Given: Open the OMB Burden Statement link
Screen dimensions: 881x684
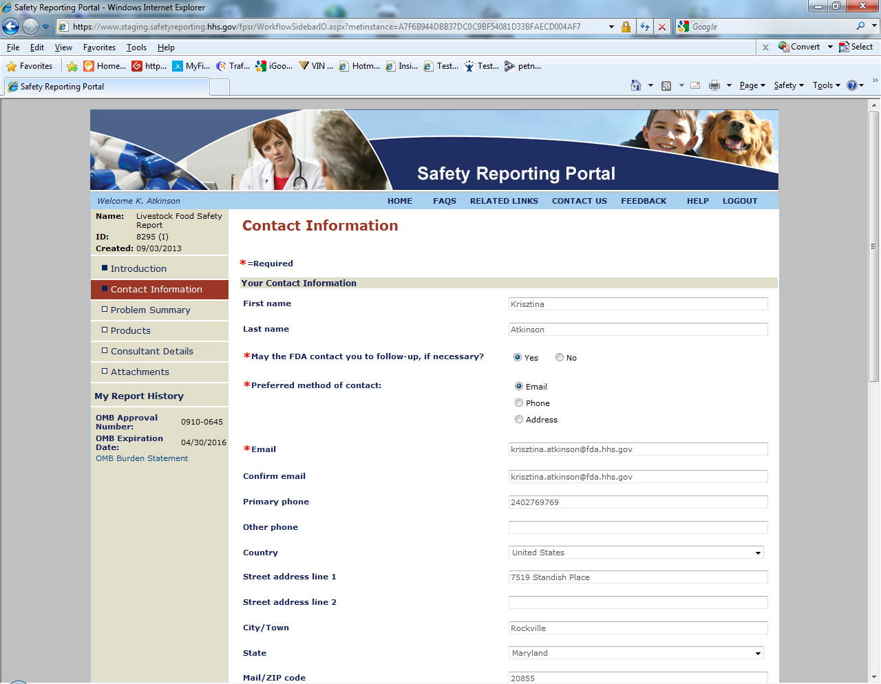Looking at the screenshot, I should click(x=142, y=458).
